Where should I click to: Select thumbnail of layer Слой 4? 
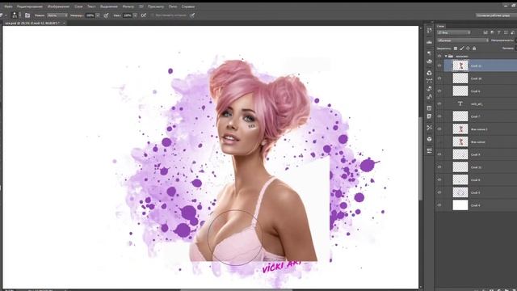[x=460, y=205]
